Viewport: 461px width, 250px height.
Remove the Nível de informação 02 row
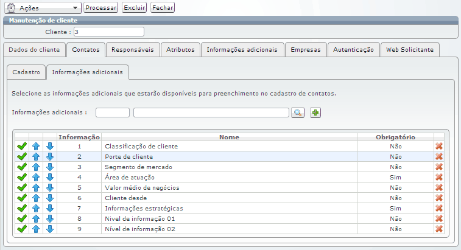point(438,229)
